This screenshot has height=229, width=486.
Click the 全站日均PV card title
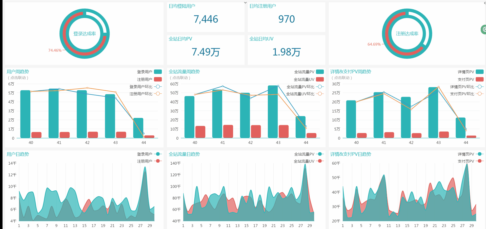coord(180,39)
